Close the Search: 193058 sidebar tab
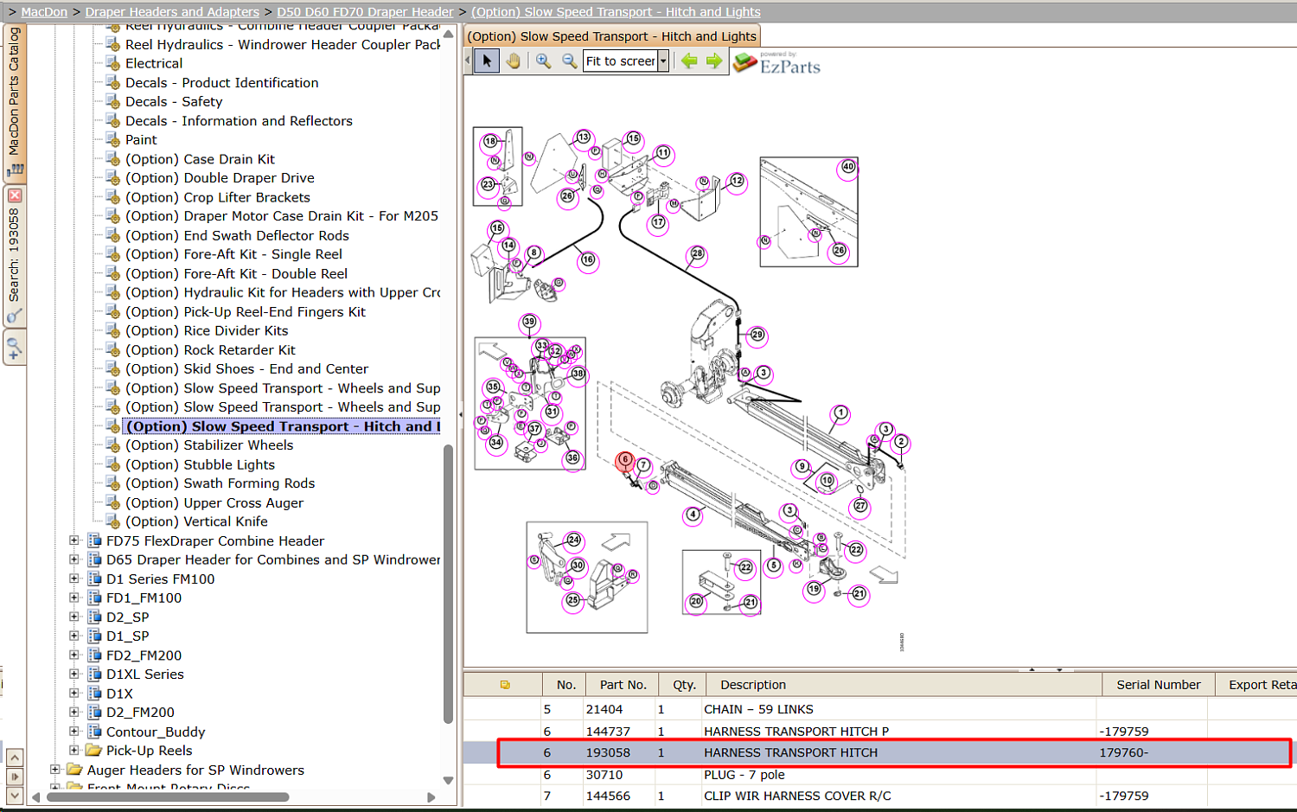The height and width of the screenshot is (812, 1297). 15,195
